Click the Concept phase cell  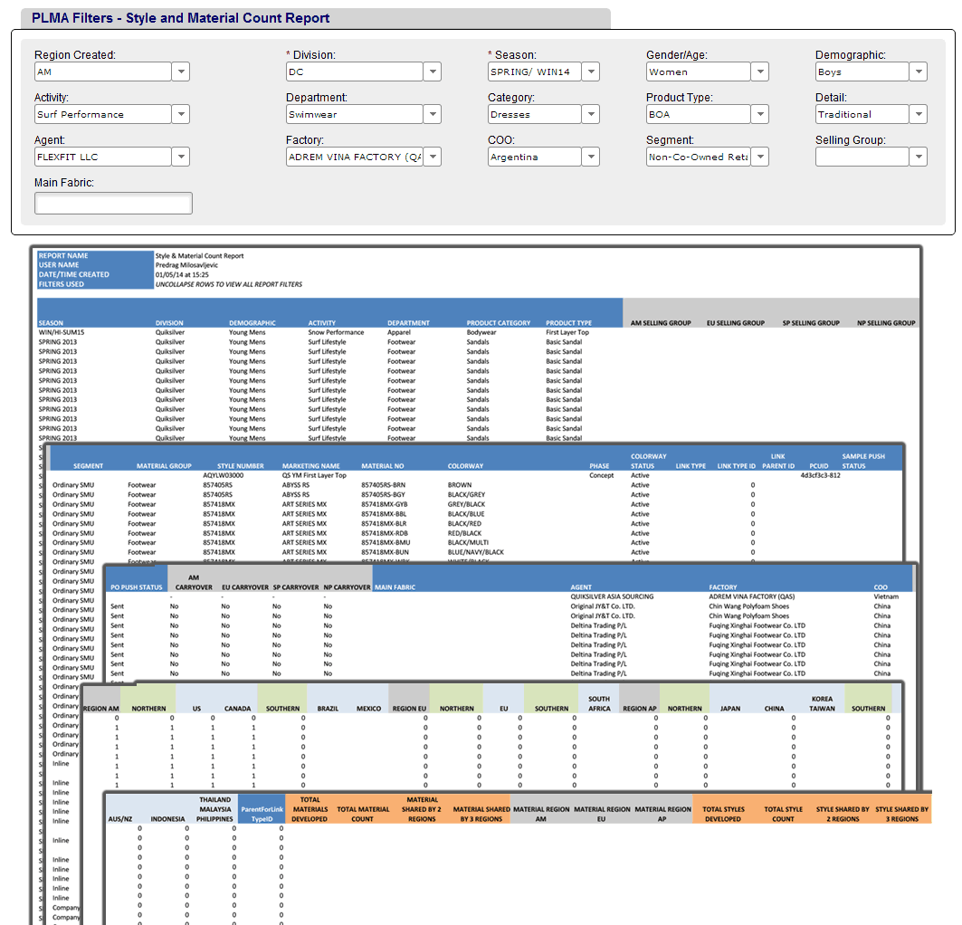601,475
